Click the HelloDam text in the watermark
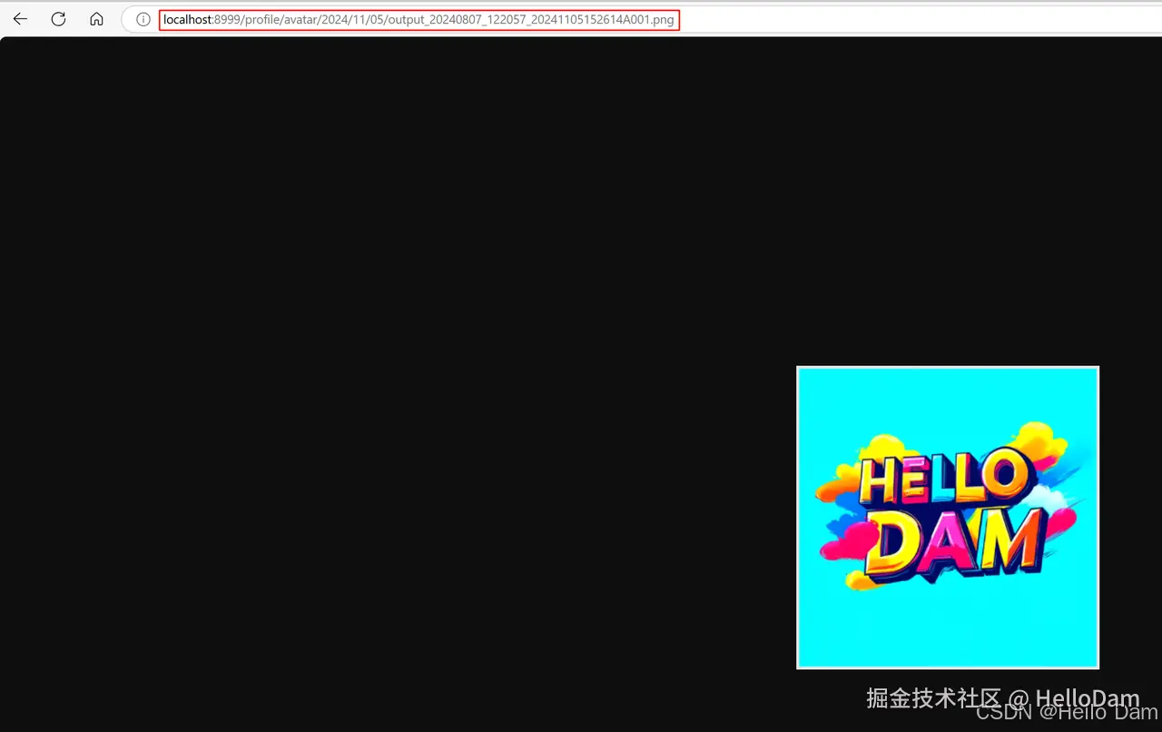1162x732 pixels. (x=1088, y=697)
